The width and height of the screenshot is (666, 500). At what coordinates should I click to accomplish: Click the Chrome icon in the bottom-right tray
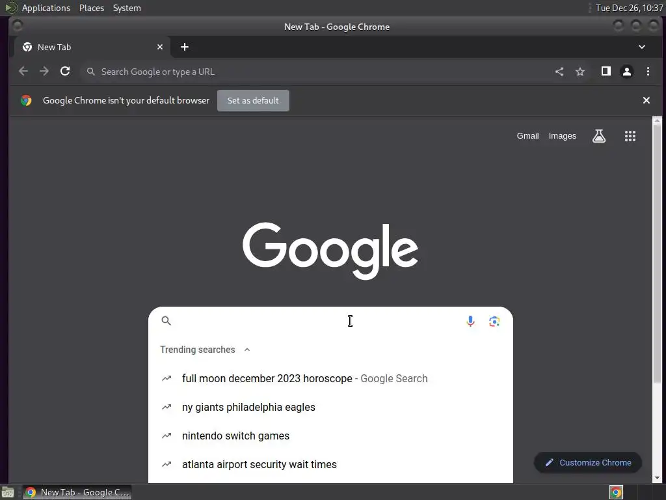tap(616, 492)
